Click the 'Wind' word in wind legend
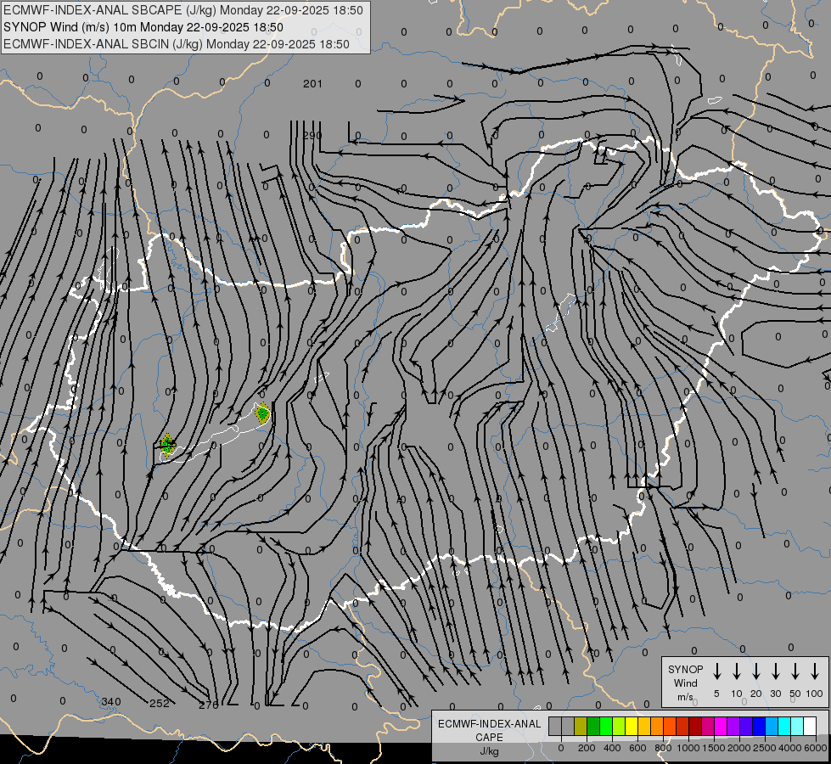Image resolution: width=831 pixels, height=764 pixels. click(685, 683)
